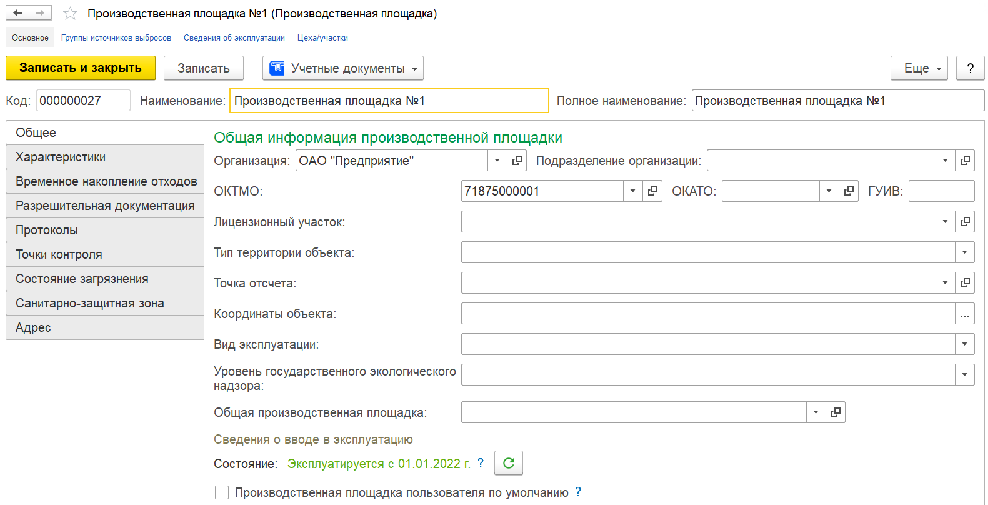Open form help with the ? button
Viewport: 988px width, 505px height.
[970, 68]
